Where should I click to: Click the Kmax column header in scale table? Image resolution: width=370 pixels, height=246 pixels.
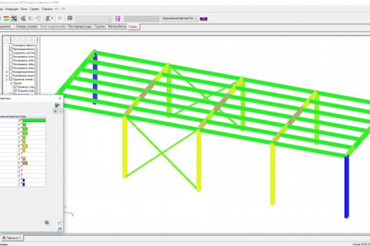[x=23, y=116]
